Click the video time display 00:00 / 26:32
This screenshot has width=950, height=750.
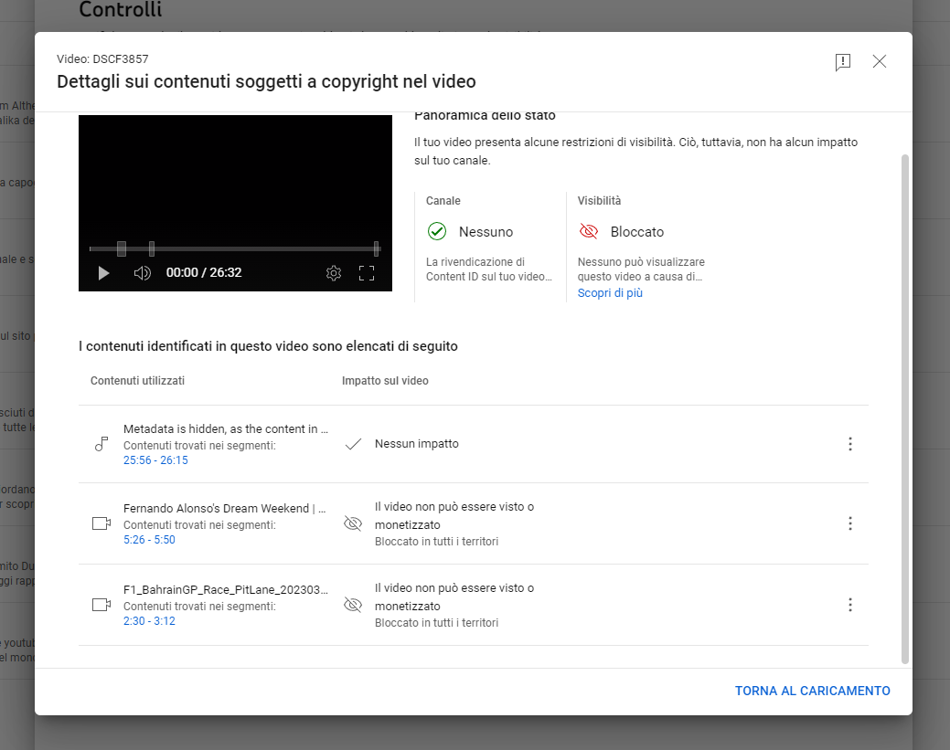click(x=204, y=272)
